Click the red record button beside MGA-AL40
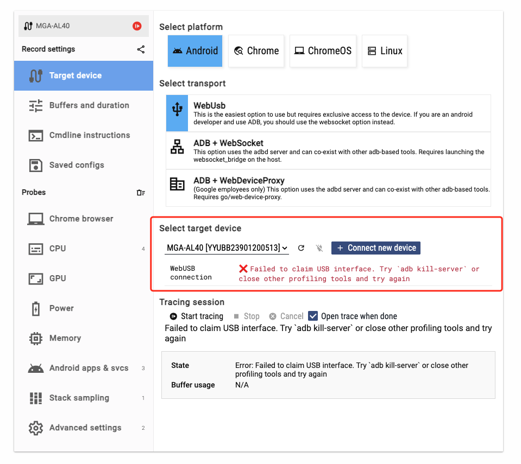The width and height of the screenshot is (521, 464). [137, 26]
